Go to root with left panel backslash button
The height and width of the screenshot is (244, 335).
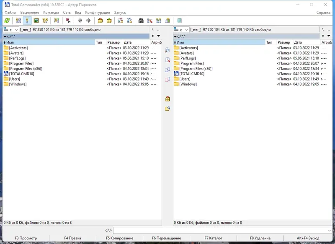[x=152, y=29]
